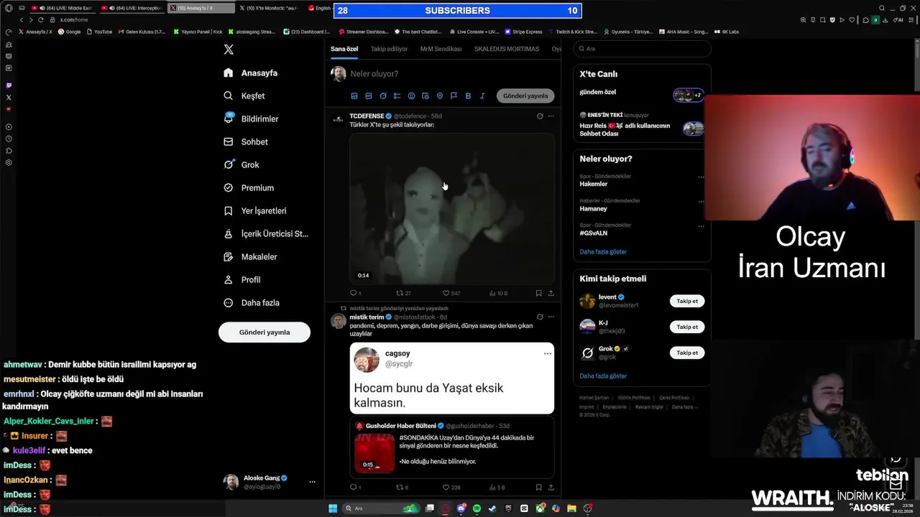920x517 pixels.
Task: Open Discord from the taskbar
Action: pos(461,508)
